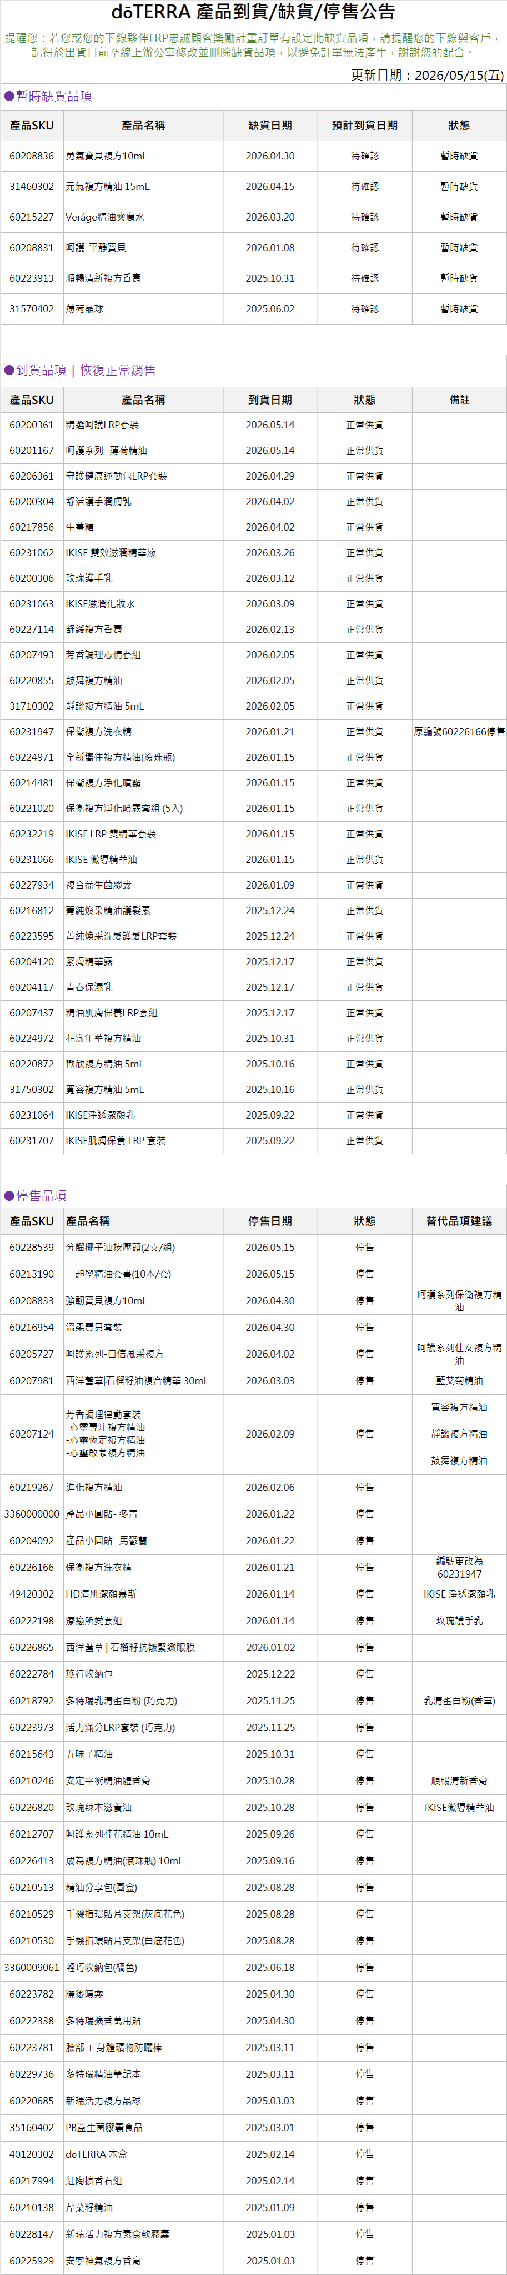Screen dimensions: 507x2275
Task: Select product 精選呵護LRP套裝
Action: click(x=103, y=426)
